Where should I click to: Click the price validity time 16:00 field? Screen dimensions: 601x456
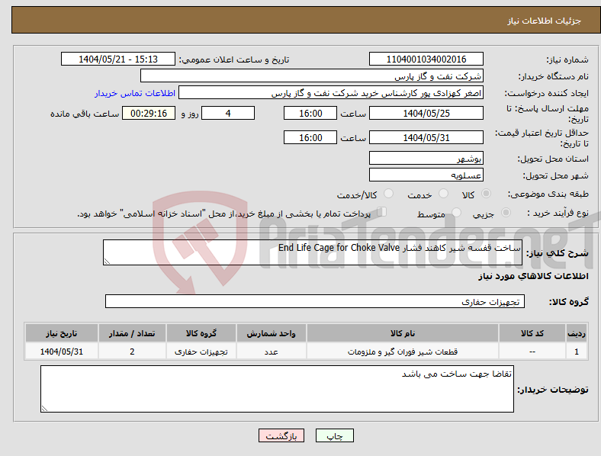click(x=310, y=137)
